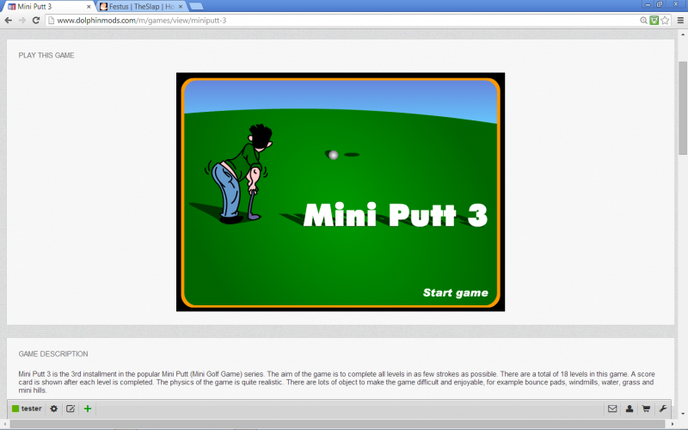Open a new browser tab
The height and width of the screenshot is (430, 688).
(x=196, y=6)
